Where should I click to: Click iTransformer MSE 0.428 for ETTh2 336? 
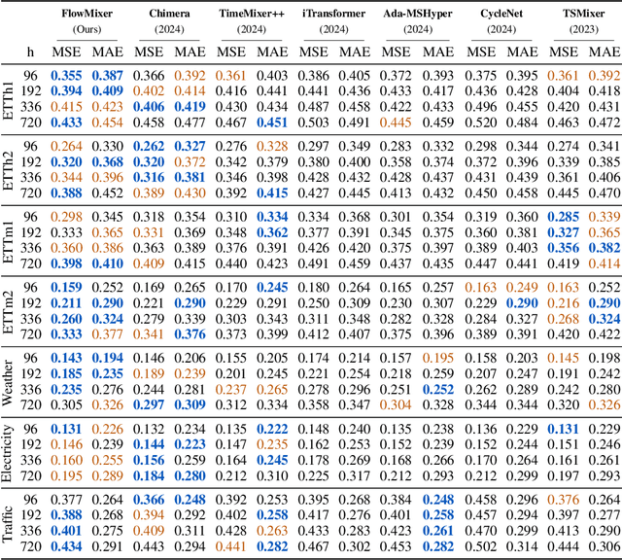(313, 177)
